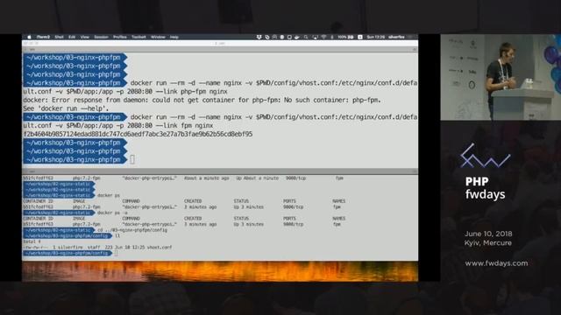Screen dimensions: 561x315
Task: Click the speaker video thumbnail
Action: [501, 77]
